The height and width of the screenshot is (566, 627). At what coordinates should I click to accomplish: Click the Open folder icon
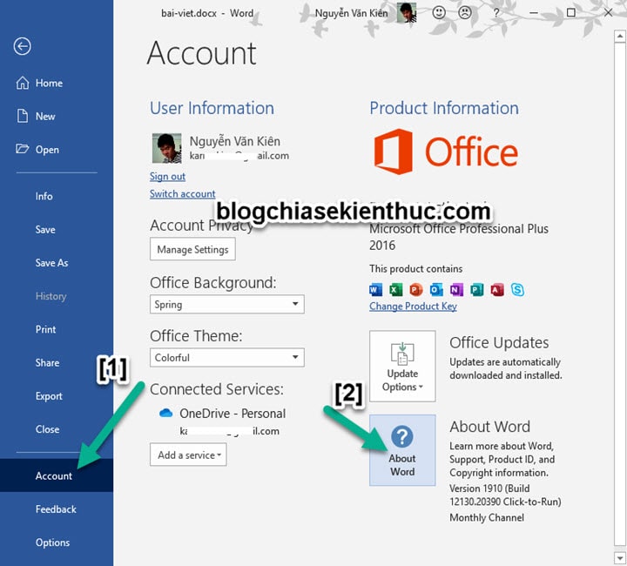tap(23, 149)
